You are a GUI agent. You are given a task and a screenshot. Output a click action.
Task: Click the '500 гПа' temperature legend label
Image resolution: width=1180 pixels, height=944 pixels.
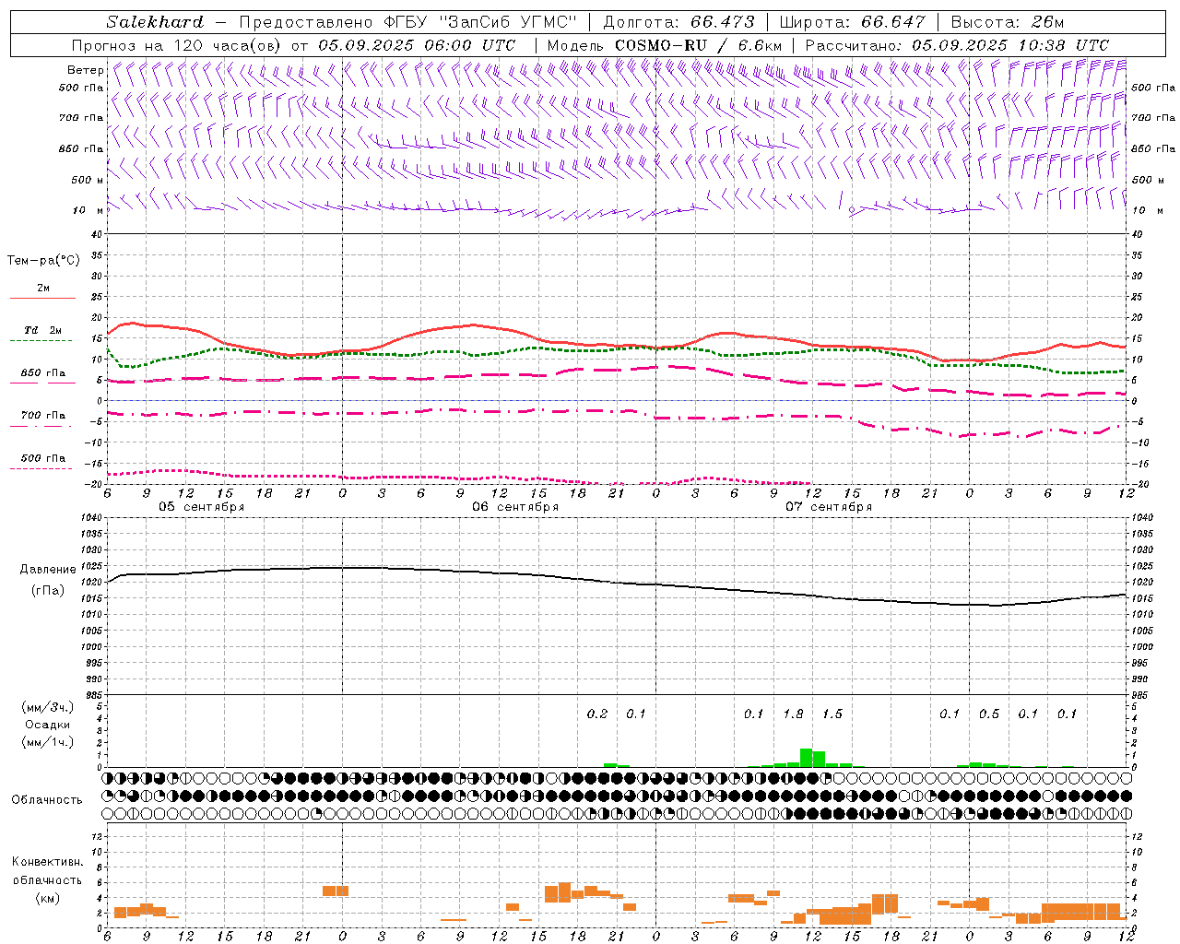tap(43, 458)
